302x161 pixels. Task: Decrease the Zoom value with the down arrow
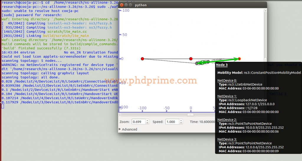[x=147, y=123]
